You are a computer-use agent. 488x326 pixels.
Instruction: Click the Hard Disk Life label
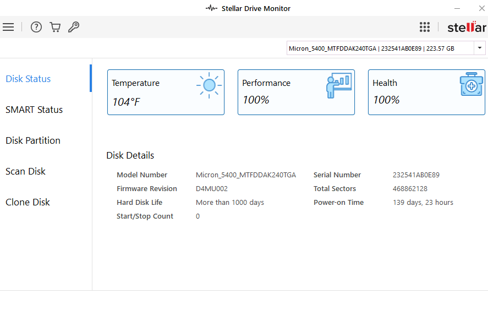[139, 203]
